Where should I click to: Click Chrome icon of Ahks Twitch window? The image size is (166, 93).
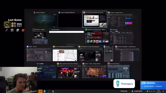tap(83, 64)
